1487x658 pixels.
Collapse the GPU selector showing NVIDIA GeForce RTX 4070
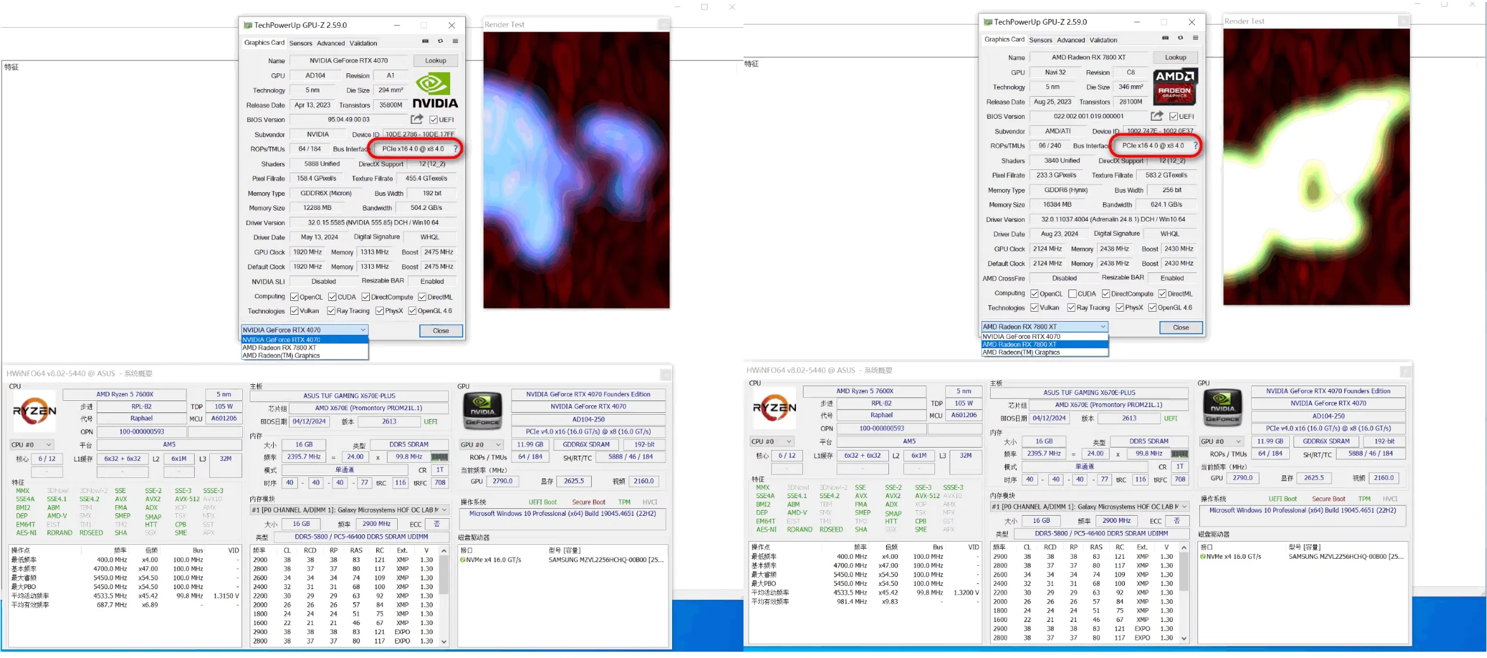pos(363,330)
